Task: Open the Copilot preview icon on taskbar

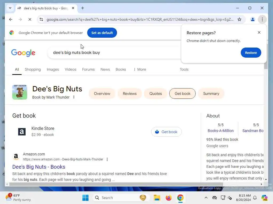Action: pyautogui.click(x=264, y=198)
